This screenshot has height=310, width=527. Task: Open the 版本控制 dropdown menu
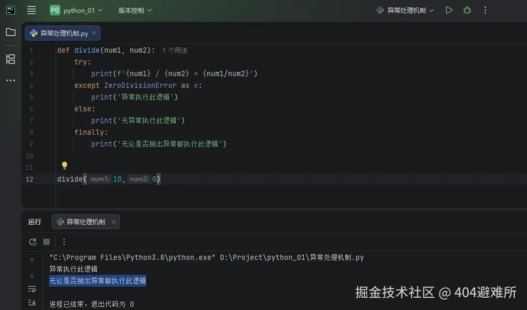[135, 11]
